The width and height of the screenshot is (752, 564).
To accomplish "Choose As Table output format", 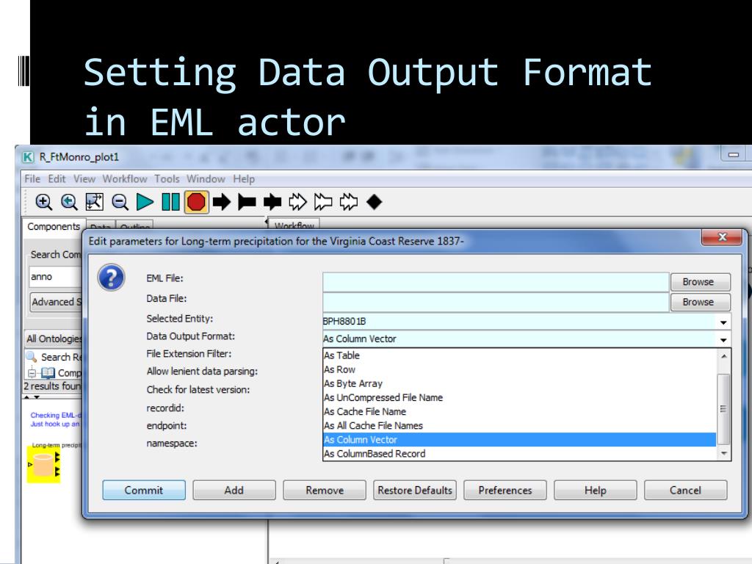I will (520, 355).
